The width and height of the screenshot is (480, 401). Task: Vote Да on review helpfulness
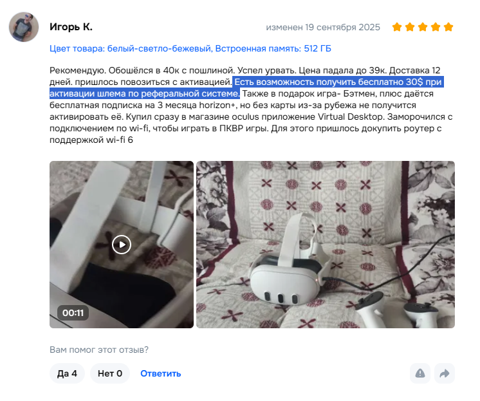67,373
